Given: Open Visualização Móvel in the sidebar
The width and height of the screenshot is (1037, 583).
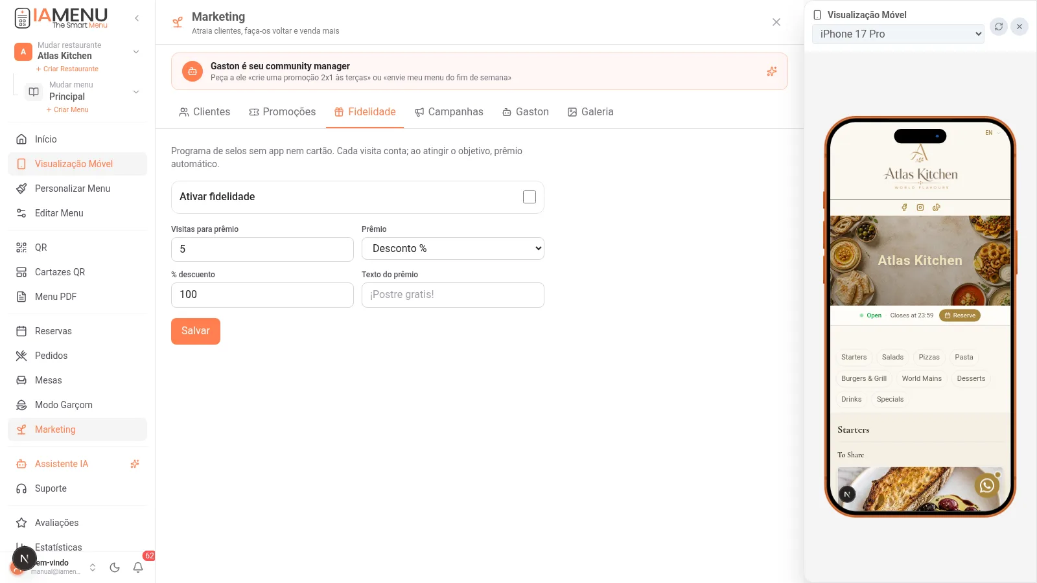Looking at the screenshot, I should (77, 164).
